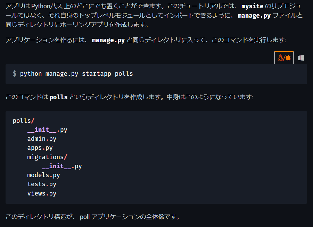This screenshot has height=227, width=313.
Task: Click the Tux penguin icon
Action: click(x=280, y=58)
